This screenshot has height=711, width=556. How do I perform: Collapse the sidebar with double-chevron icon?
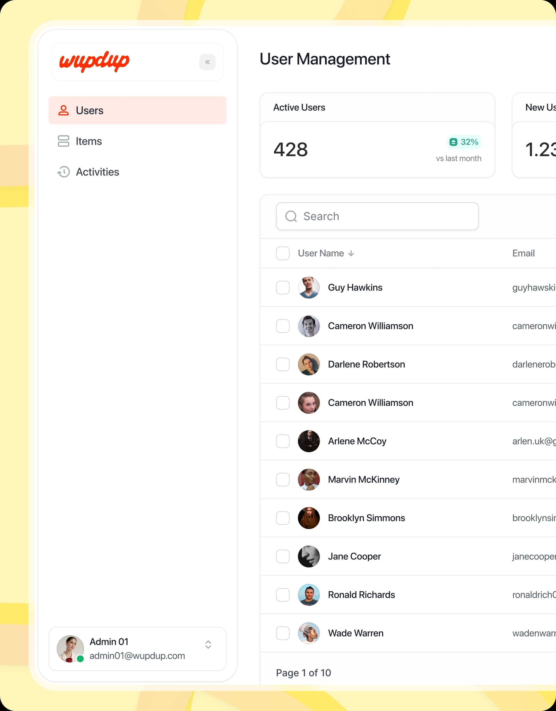pyautogui.click(x=207, y=62)
